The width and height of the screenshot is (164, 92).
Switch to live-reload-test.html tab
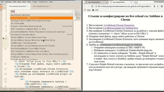click(18, 6)
